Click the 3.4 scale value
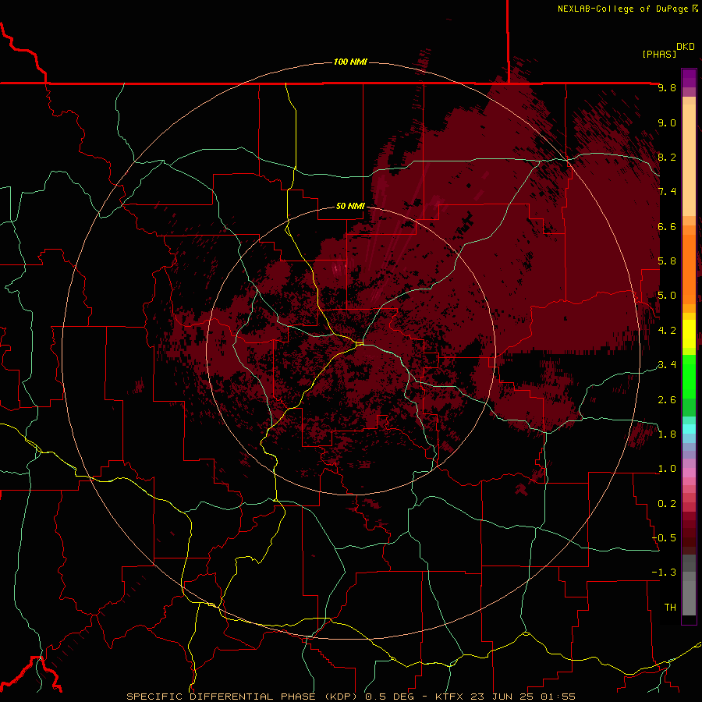 click(x=667, y=365)
